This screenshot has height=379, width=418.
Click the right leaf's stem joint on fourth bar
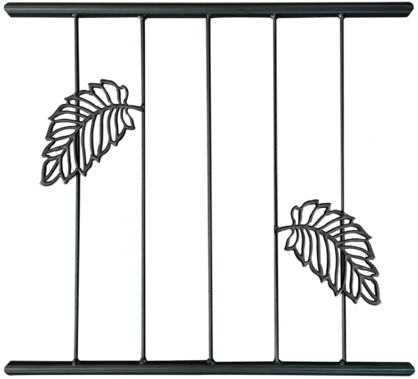(276, 228)
